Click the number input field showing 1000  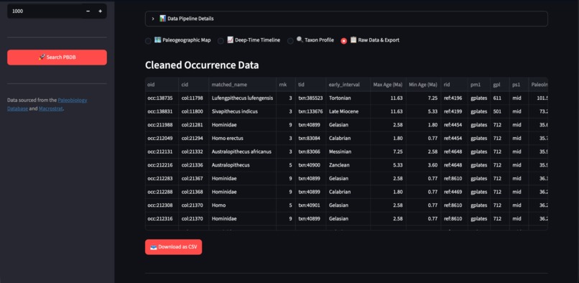coord(45,11)
